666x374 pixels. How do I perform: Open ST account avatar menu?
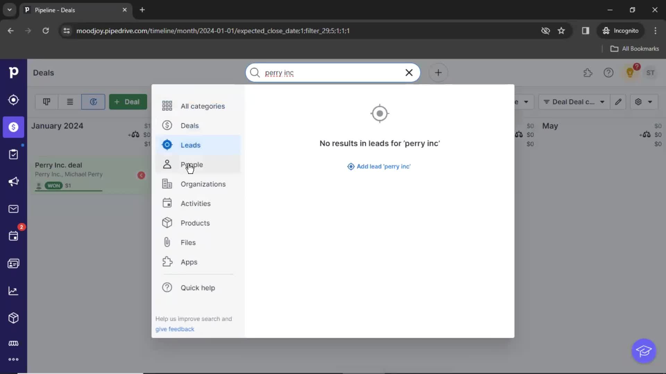click(650, 73)
